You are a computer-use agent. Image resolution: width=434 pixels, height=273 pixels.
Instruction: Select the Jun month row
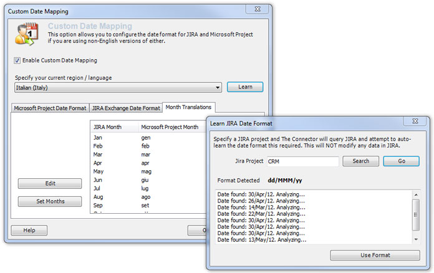click(x=148, y=180)
